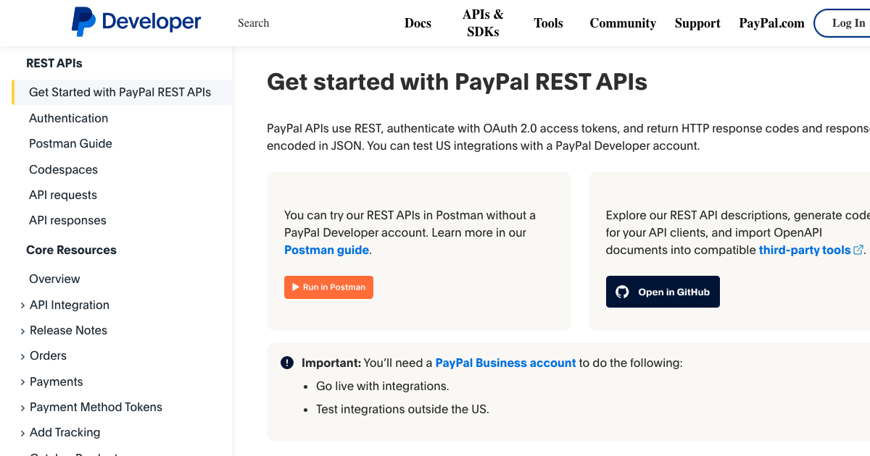Open the APIs & SDKs menu
Screen dimensions: 870x456
(483, 22)
